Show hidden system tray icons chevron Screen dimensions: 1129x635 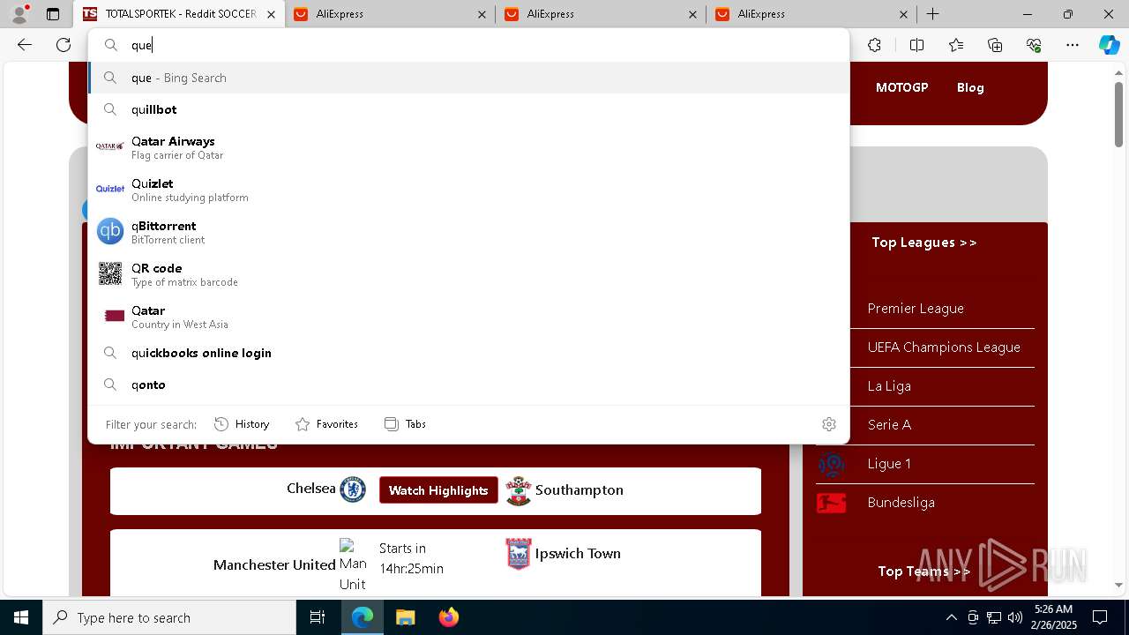pyautogui.click(x=951, y=617)
